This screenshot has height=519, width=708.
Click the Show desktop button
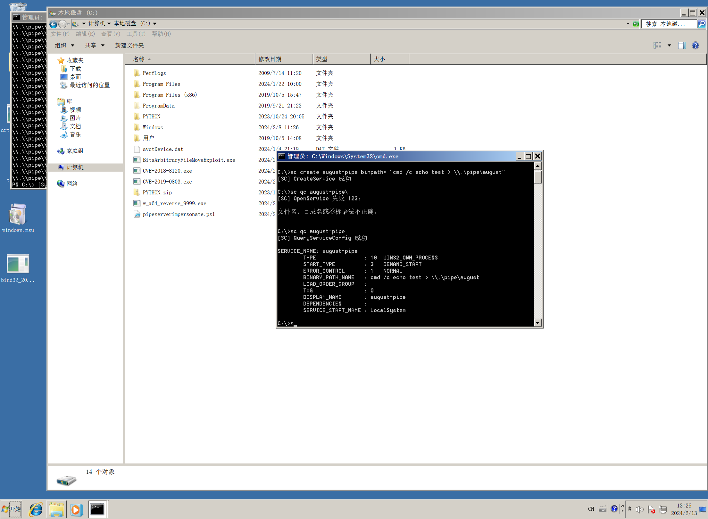(x=703, y=509)
